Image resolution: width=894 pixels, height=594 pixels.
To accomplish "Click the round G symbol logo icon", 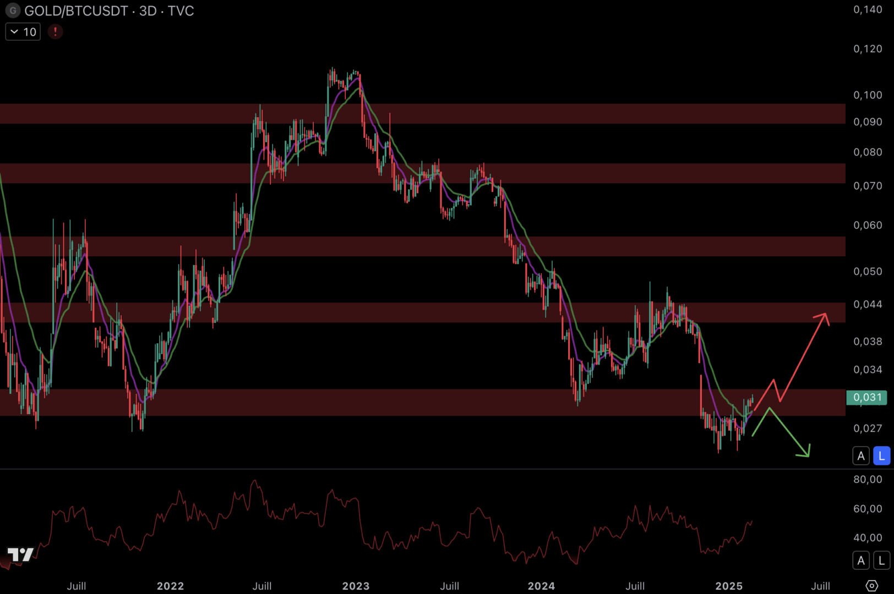I will 13,10.
